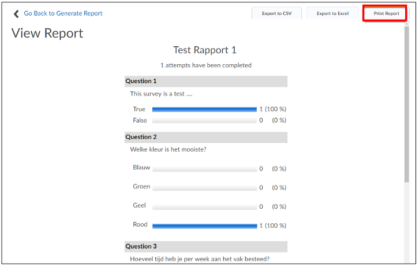Click the 'Welke kleur is het mooiste?' question text
Image resolution: width=419 pixels, height=266 pixels.
pos(168,149)
